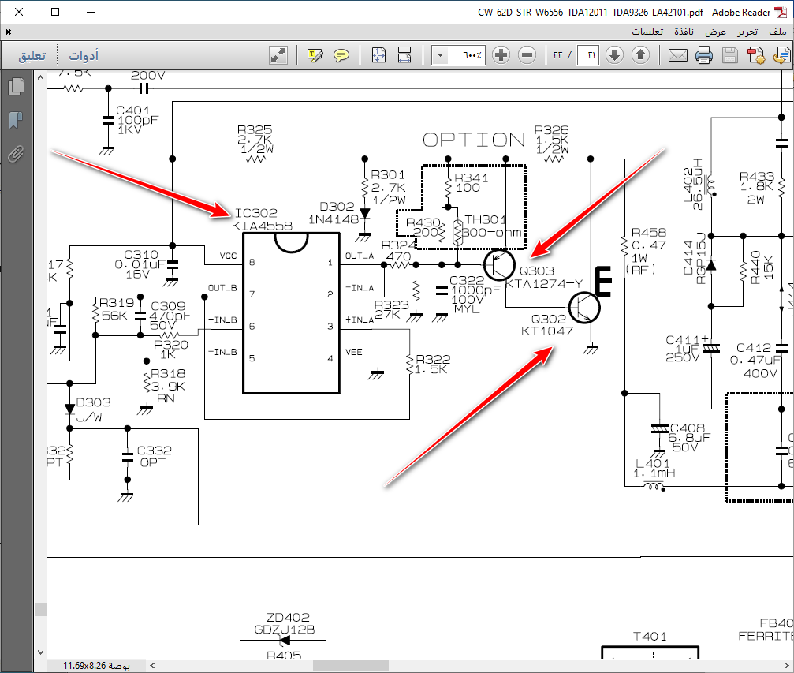Open the zoom percentage dropdown arrow

[440, 55]
